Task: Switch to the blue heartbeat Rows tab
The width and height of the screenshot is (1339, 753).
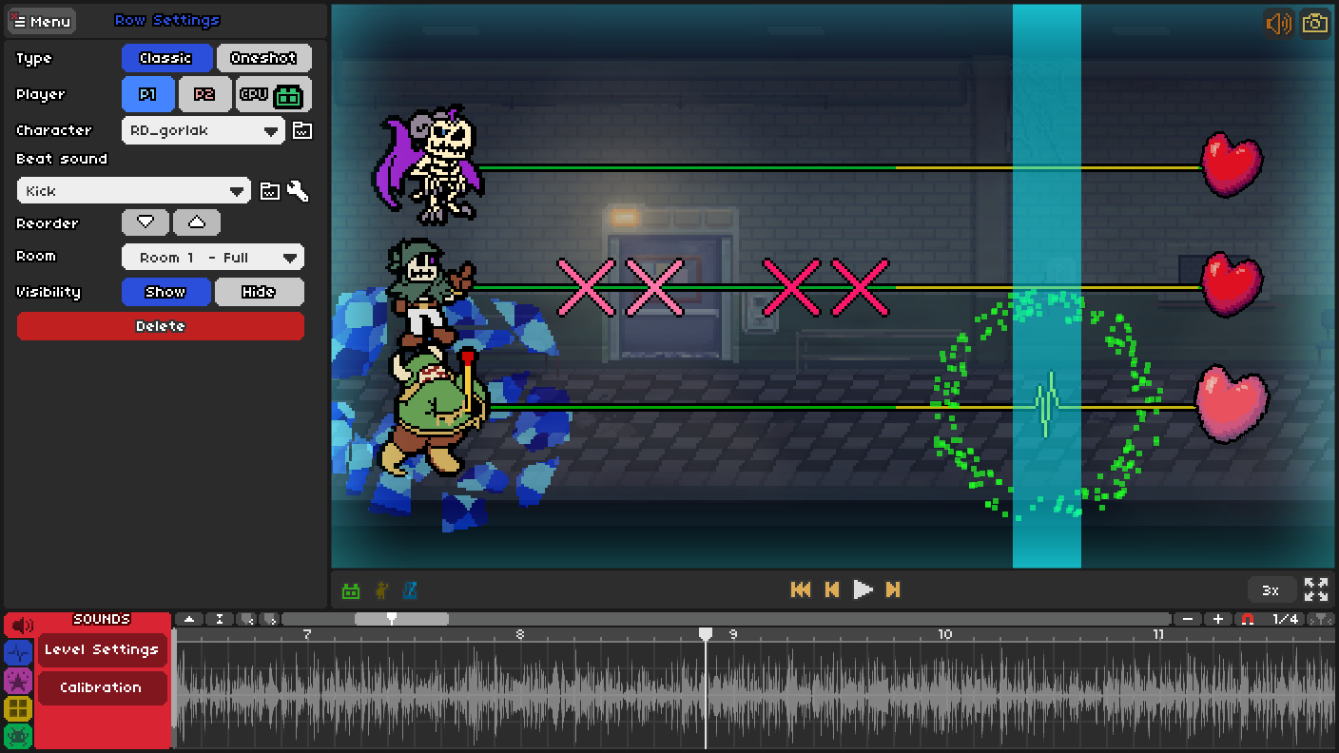Action: click(x=18, y=653)
